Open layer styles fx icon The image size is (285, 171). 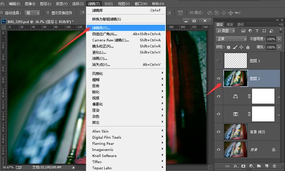click(x=236, y=166)
